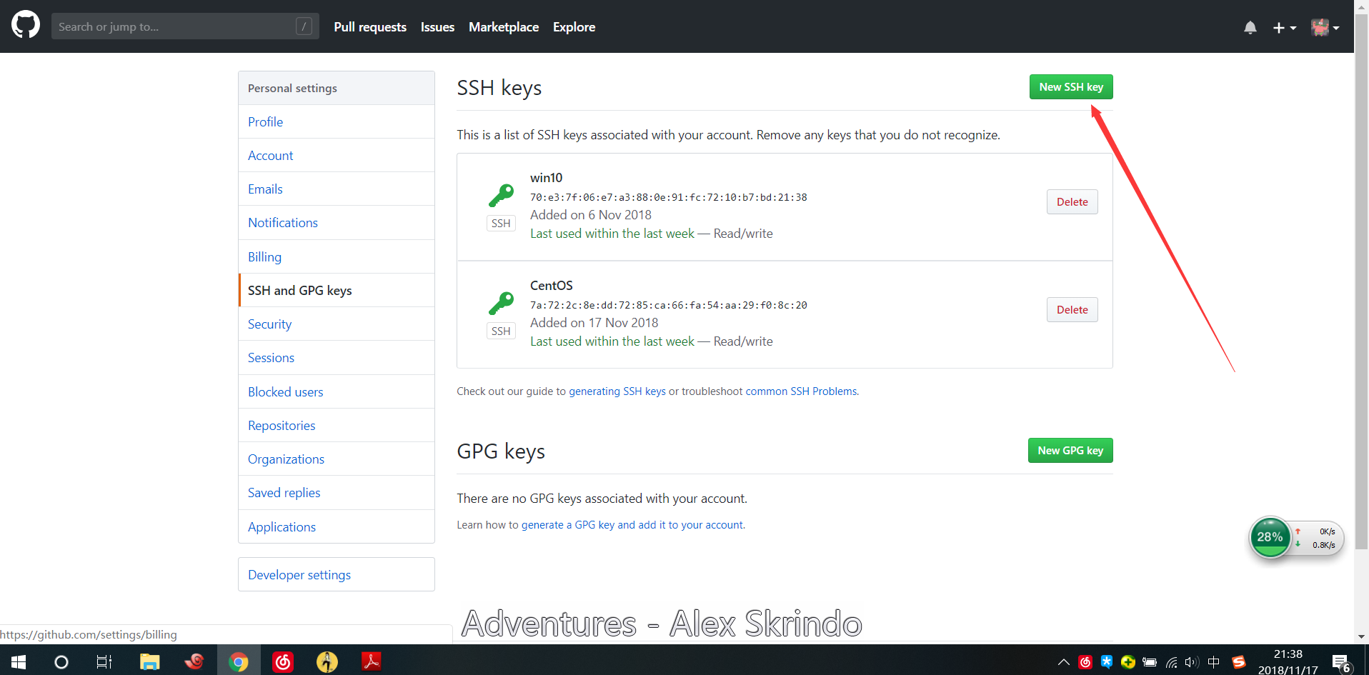Open the notifications bell
The height and width of the screenshot is (675, 1369).
click(x=1250, y=27)
